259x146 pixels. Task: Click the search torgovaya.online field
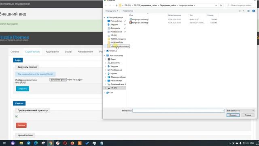point(240,5)
